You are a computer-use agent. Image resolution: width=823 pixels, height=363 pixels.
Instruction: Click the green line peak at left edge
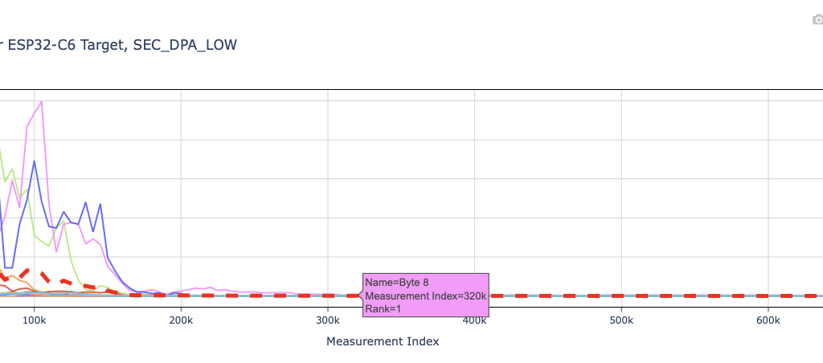coord(2,149)
